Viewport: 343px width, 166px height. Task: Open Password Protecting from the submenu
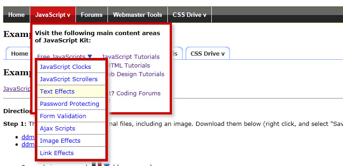click(x=71, y=104)
